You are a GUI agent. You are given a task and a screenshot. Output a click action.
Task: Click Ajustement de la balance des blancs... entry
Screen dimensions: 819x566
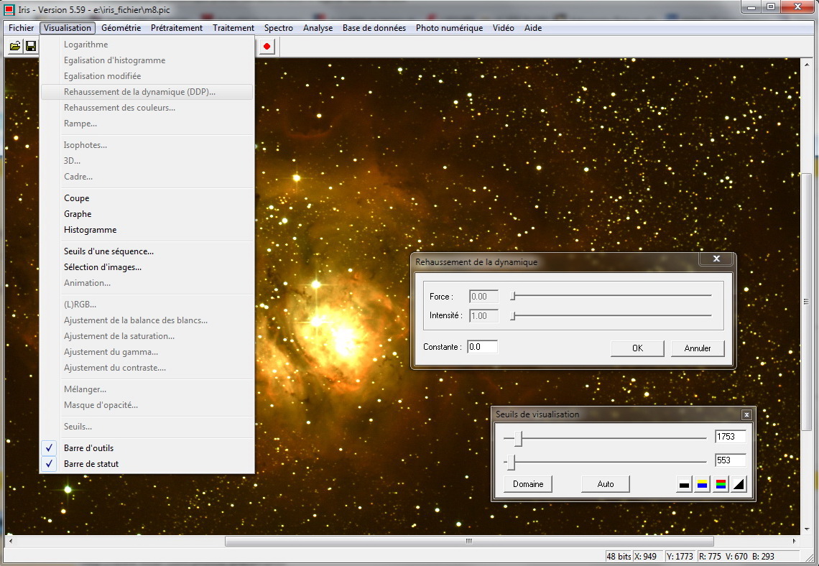point(147,320)
